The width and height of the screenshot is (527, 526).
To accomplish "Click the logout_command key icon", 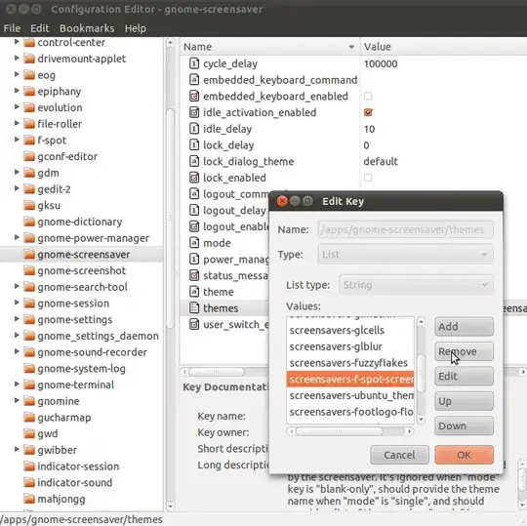I will pyautogui.click(x=194, y=193).
